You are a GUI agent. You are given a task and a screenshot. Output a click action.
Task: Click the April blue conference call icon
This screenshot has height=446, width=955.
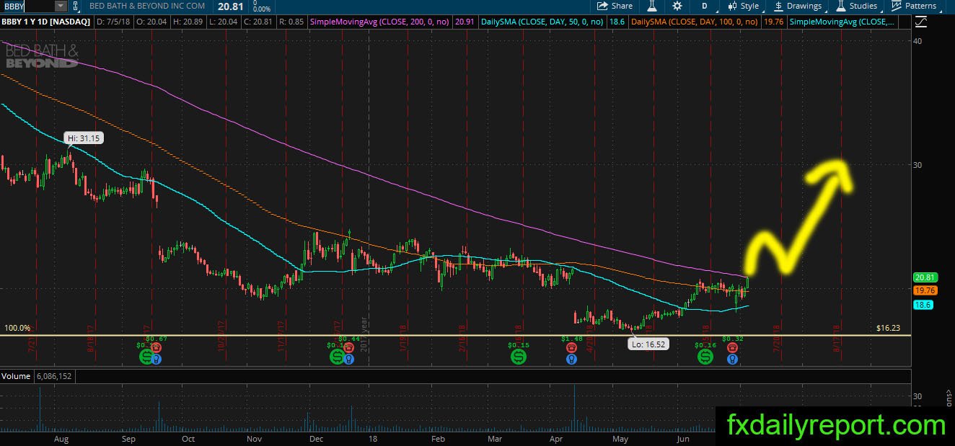572,358
